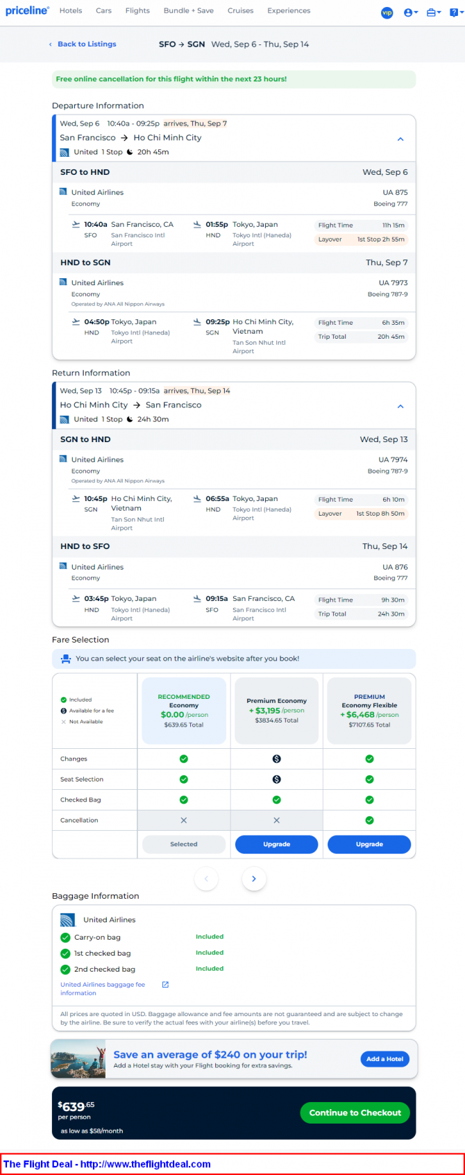This screenshot has width=465, height=1175.
Task: Collapse the Return Information flight details
Action: coord(400,406)
